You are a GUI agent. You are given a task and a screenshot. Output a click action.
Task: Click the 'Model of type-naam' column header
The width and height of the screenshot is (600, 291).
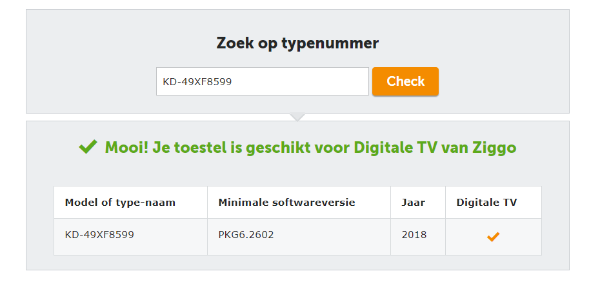tap(120, 203)
